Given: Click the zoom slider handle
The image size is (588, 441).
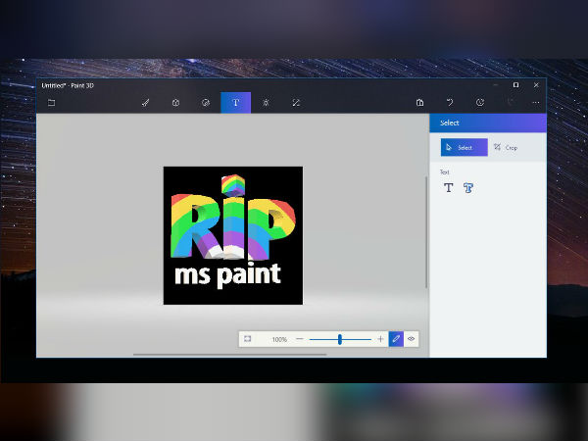Looking at the screenshot, I should [x=339, y=339].
